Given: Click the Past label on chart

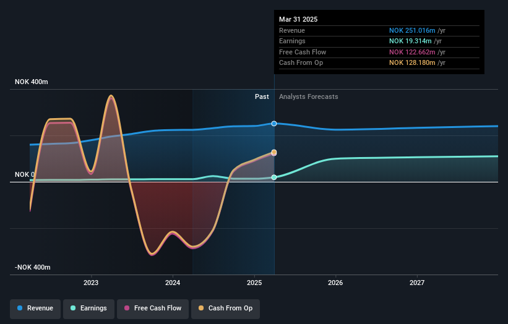Looking at the screenshot, I should tap(262, 97).
